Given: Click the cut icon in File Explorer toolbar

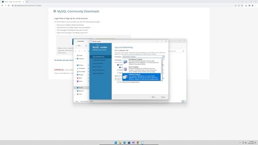Looking at the screenshot, I should pyautogui.click(x=86, y=46).
